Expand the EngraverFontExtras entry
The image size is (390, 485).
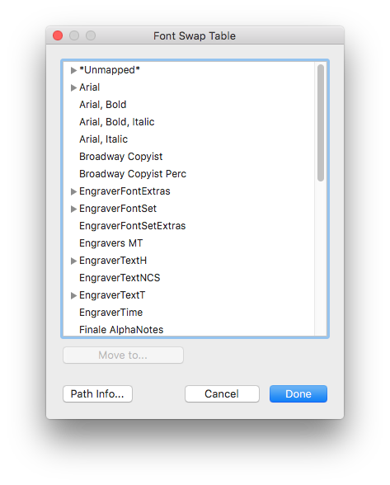click(73, 191)
